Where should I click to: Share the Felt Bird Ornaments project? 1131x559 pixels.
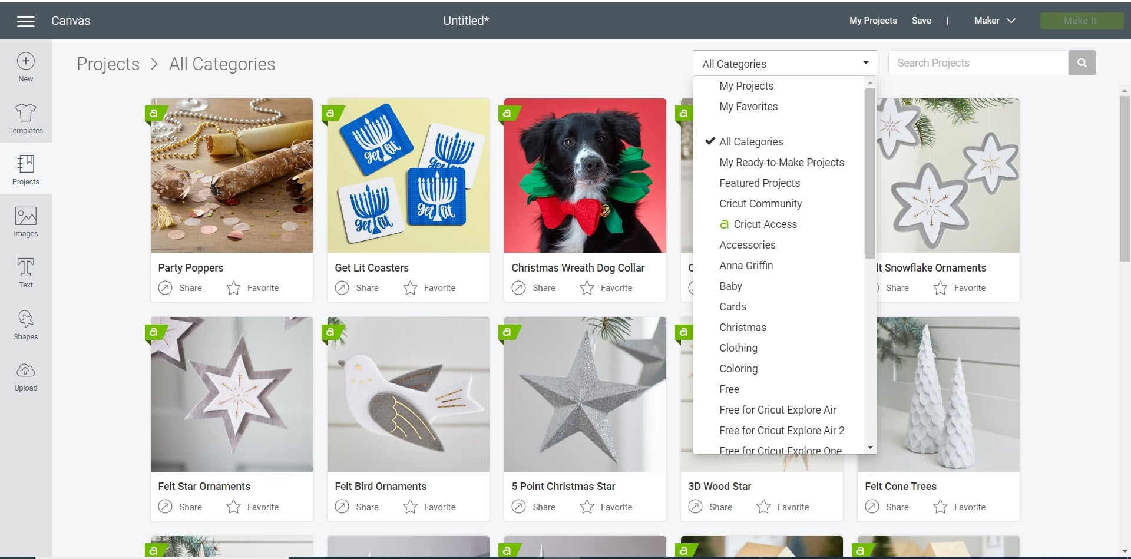click(x=357, y=507)
